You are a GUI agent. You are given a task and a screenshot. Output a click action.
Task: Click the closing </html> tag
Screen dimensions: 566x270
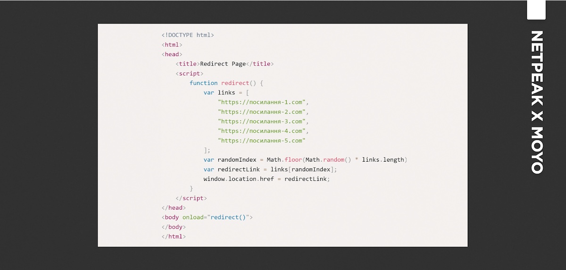174,237
